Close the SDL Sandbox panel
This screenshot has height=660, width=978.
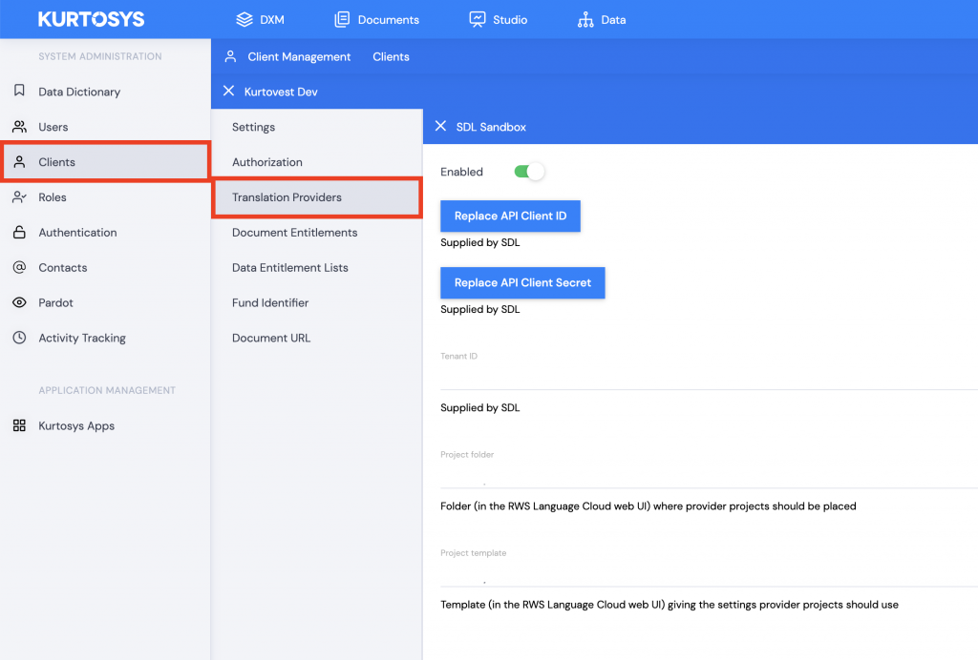[x=440, y=126]
